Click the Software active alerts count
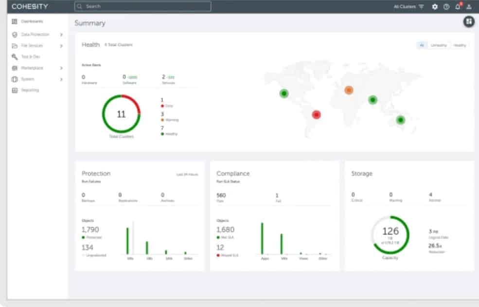Image resolution: width=479 pixels, height=307 pixels. 124,77
